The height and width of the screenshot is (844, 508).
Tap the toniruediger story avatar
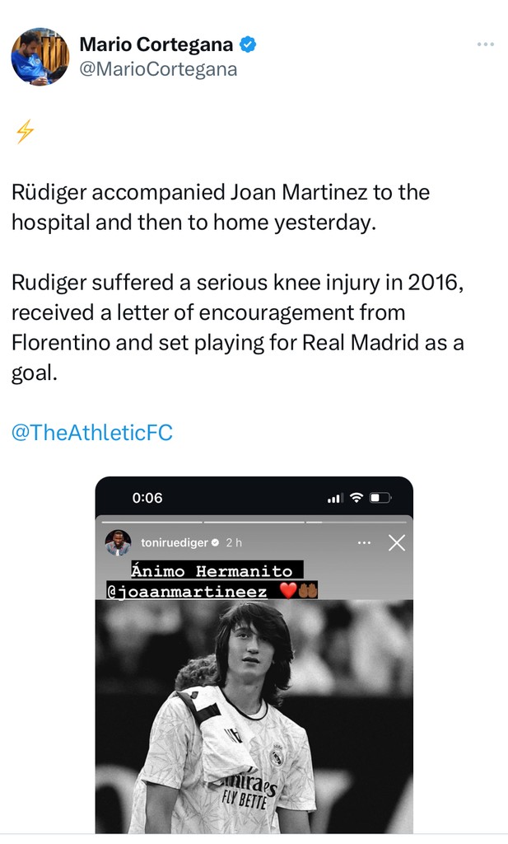click(118, 543)
